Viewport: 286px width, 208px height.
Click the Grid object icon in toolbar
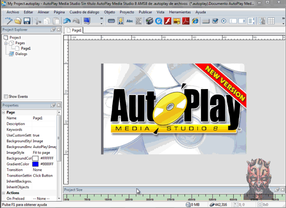pos(271,21)
